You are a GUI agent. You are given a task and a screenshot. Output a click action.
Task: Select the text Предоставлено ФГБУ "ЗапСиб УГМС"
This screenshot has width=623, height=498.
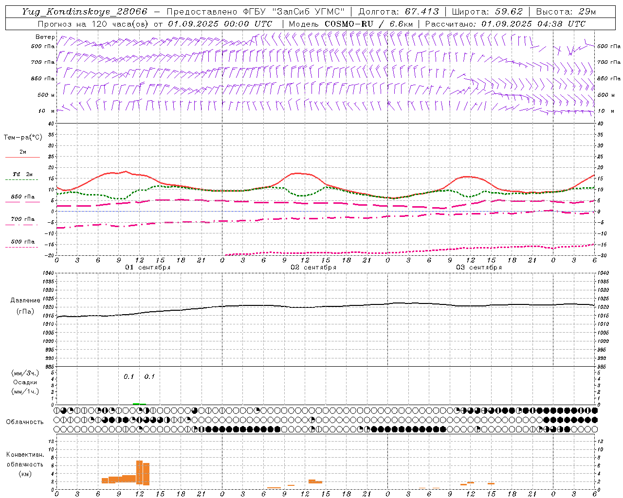[256, 12]
